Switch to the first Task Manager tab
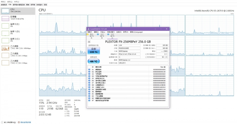 click(4, 5)
